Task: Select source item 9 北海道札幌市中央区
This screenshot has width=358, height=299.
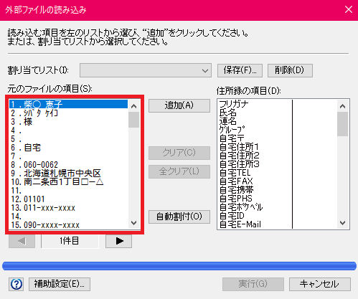Action: point(68,174)
